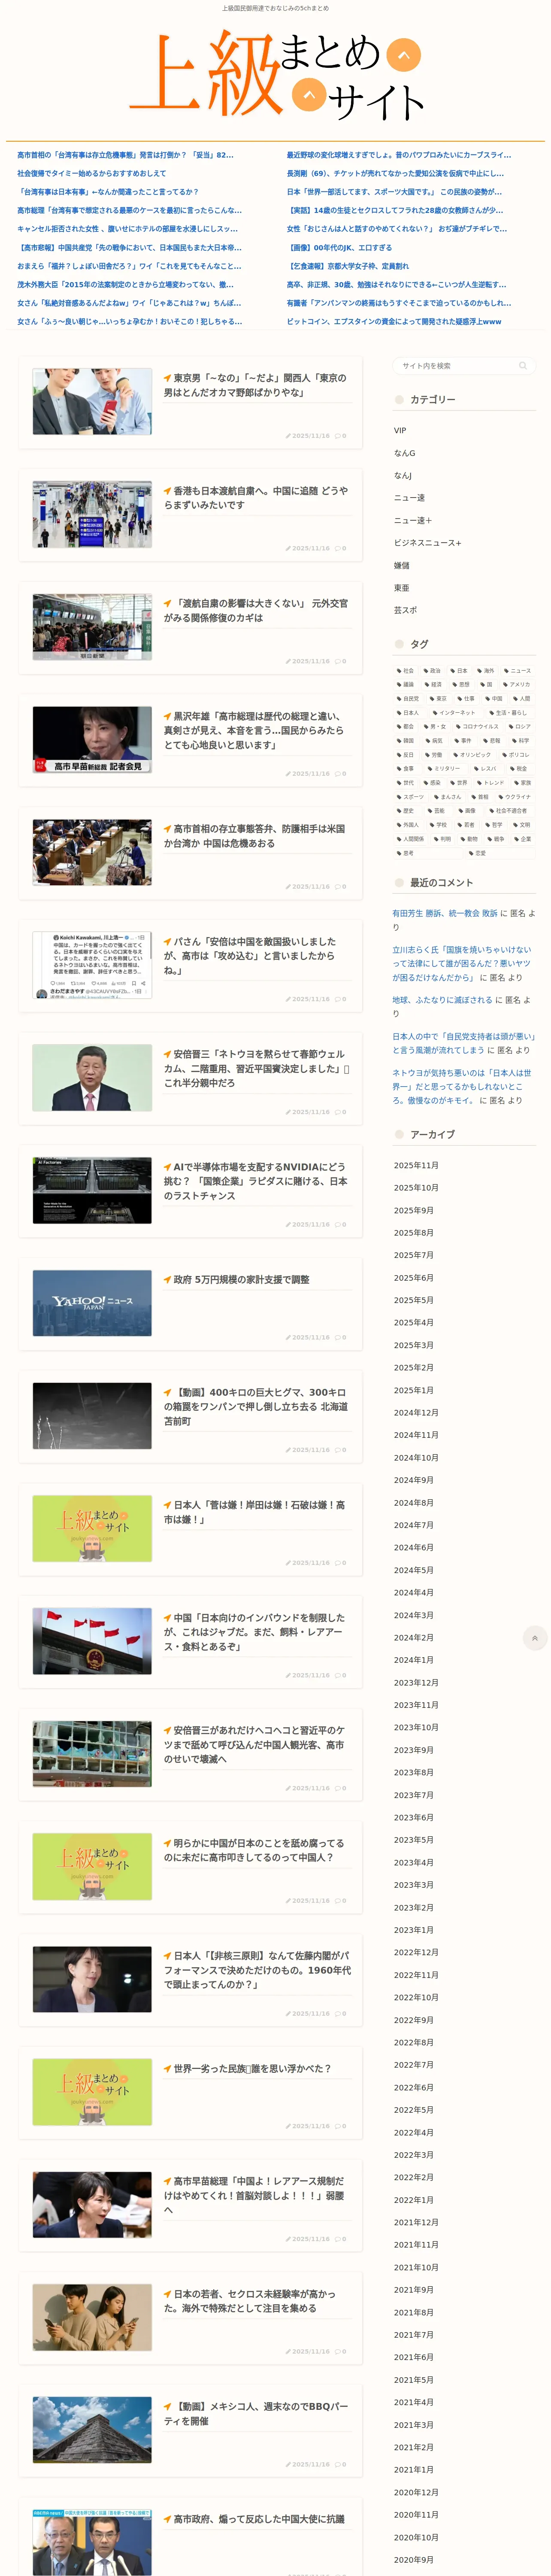The width and height of the screenshot is (551, 2576).
Task: Click the 高市早苗新総裁 記者会見 thumbnail
Action: 92,740
